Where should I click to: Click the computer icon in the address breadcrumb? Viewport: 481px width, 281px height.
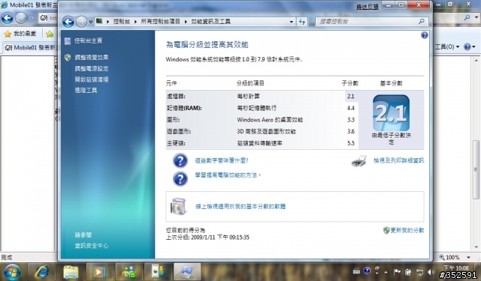coord(99,21)
